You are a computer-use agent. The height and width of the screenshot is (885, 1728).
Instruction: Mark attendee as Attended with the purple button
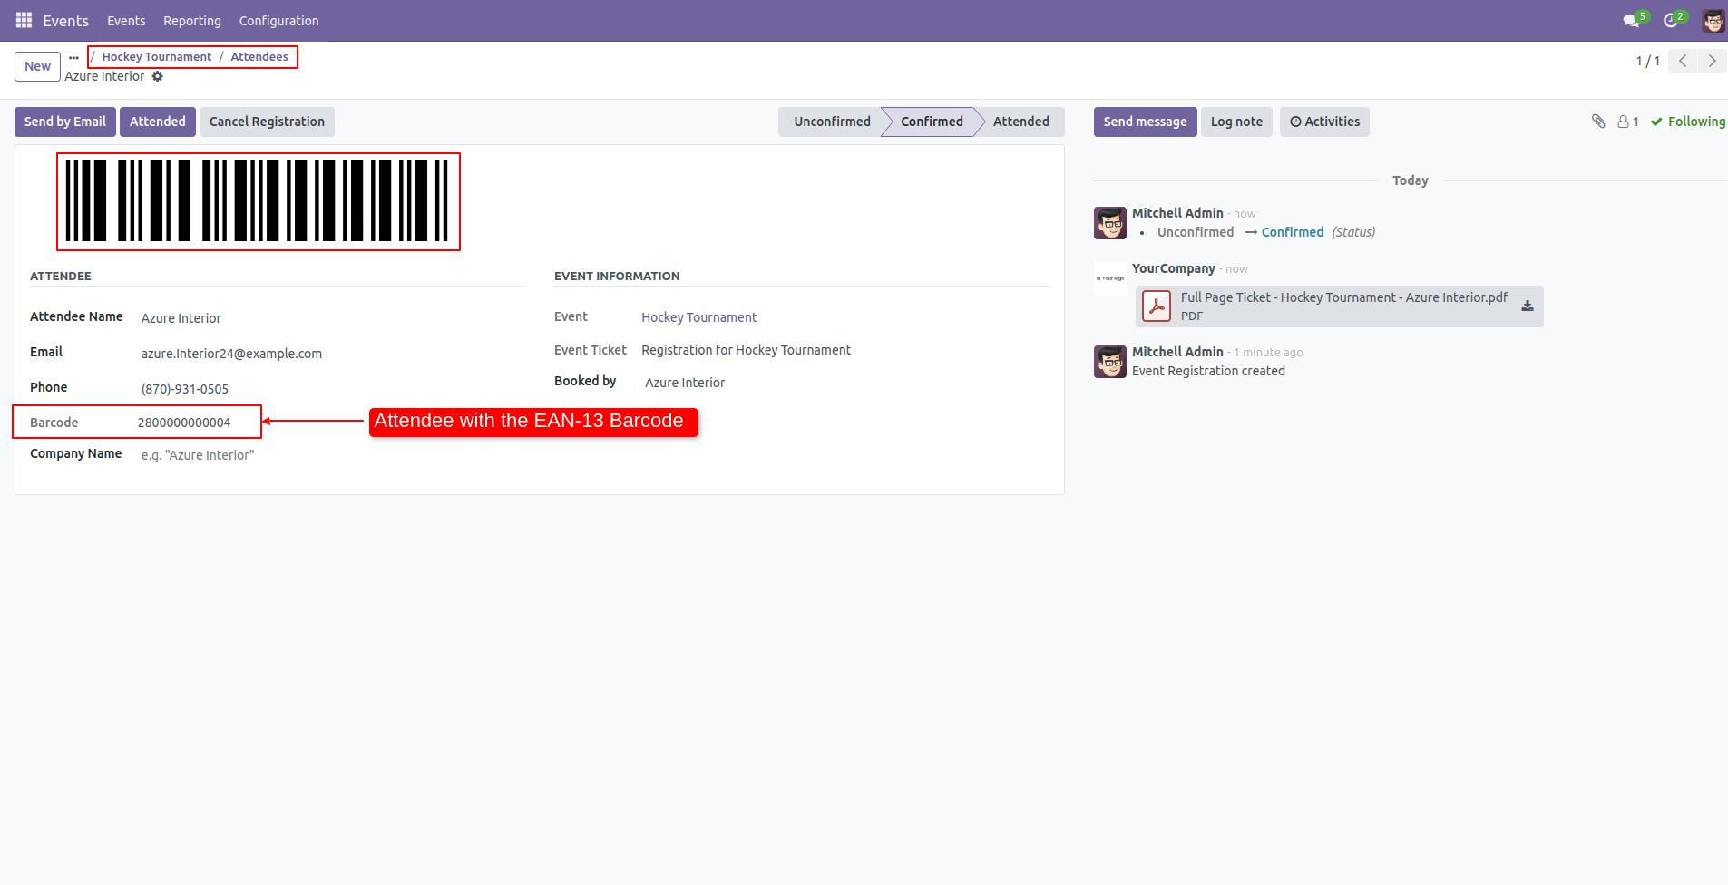[158, 122]
